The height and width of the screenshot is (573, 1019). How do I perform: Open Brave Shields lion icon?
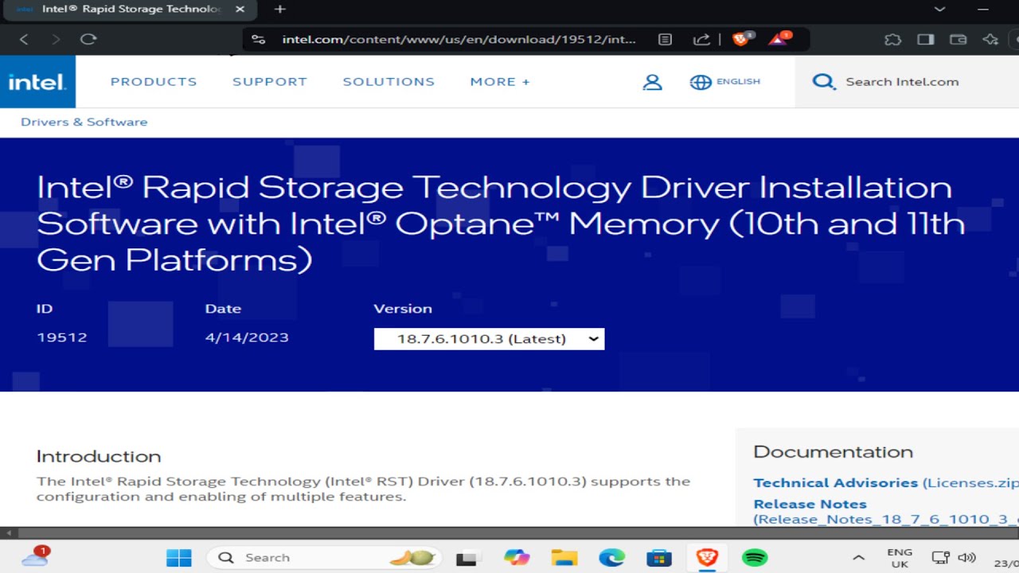pos(742,38)
